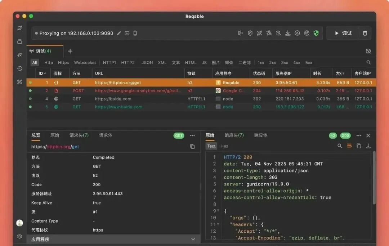Open the request 原始 tab
389x246 pixels.
pyautogui.click(x=55, y=135)
